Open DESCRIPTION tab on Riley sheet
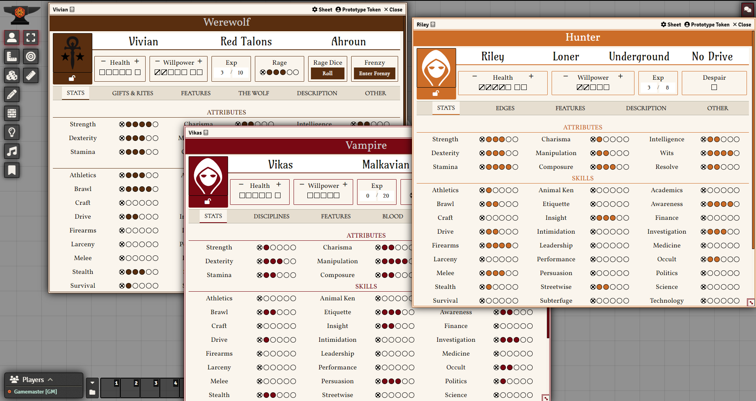 pos(646,108)
